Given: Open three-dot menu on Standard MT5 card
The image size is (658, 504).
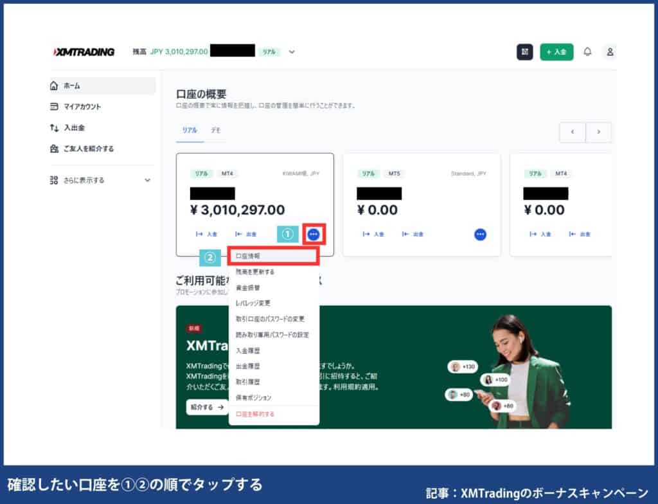Looking at the screenshot, I should click(480, 235).
